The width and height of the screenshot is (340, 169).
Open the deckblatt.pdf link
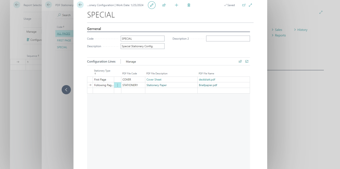[x=207, y=79]
